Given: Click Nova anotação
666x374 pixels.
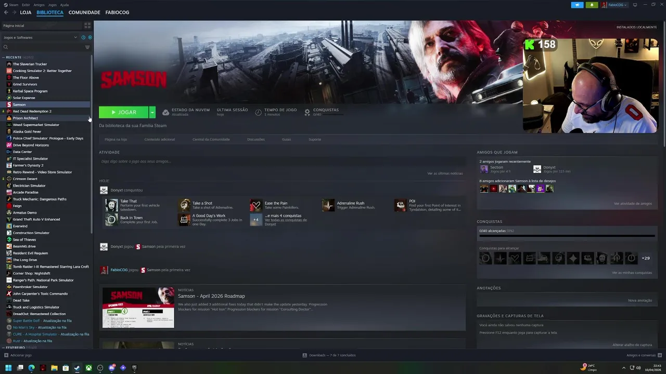Looking at the screenshot, I should point(640,300).
